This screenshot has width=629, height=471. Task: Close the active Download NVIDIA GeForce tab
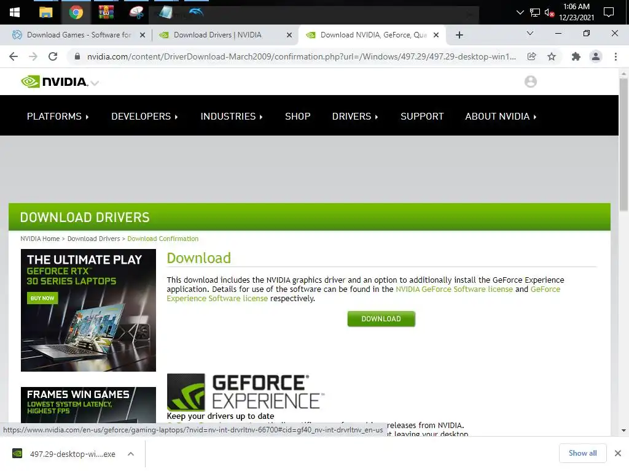coord(436,35)
